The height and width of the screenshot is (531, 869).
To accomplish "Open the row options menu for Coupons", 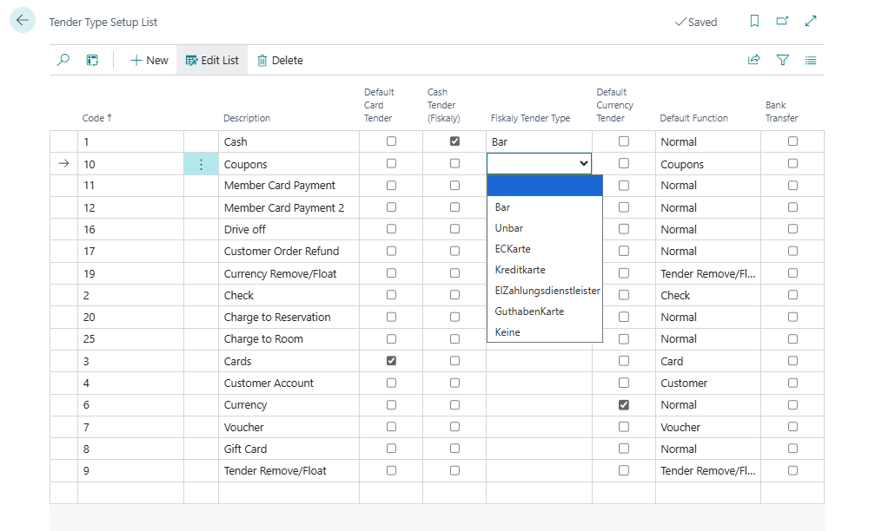I will coord(201,164).
